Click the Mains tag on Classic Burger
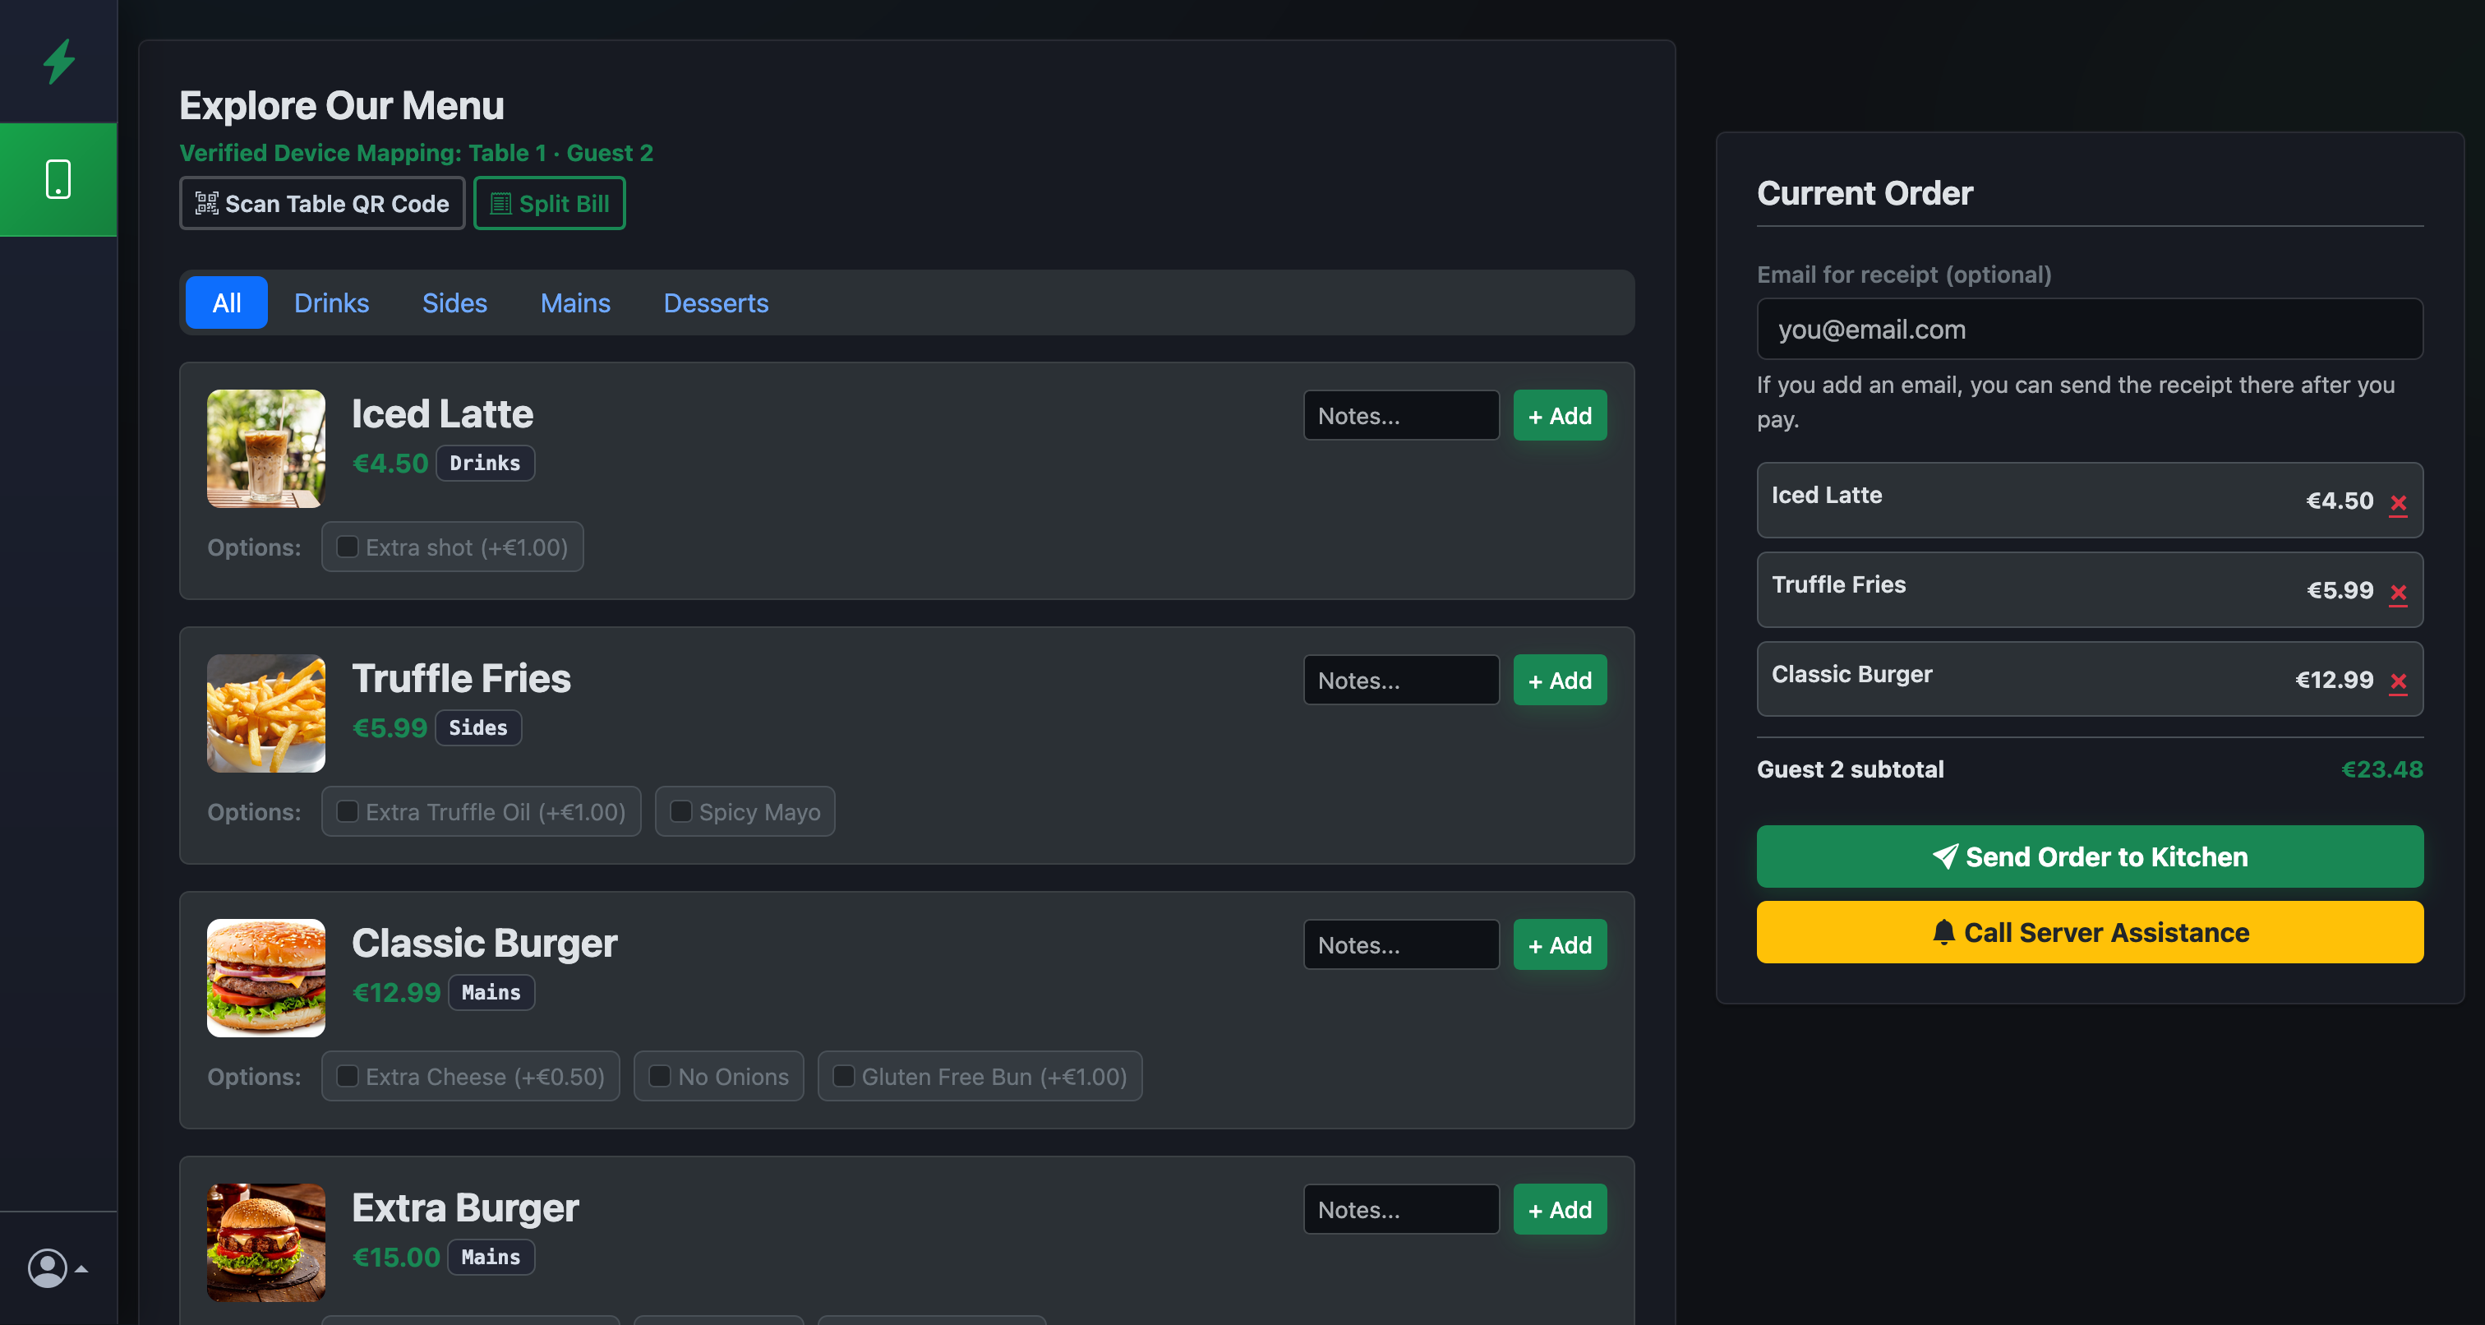2485x1325 pixels. pos(491,992)
